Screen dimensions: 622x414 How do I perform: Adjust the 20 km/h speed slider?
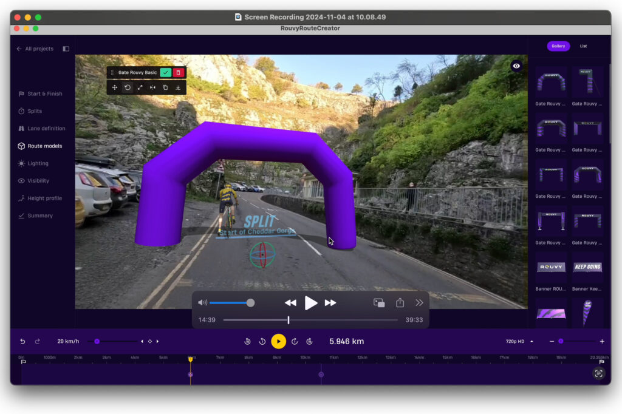[97, 341]
